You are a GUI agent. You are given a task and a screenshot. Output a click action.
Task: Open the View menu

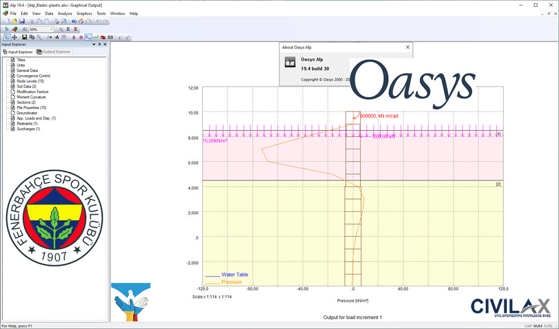(x=37, y=14)
